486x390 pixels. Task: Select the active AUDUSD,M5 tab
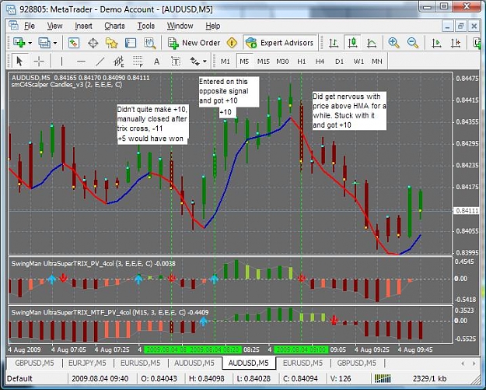[x=248, y=363]
